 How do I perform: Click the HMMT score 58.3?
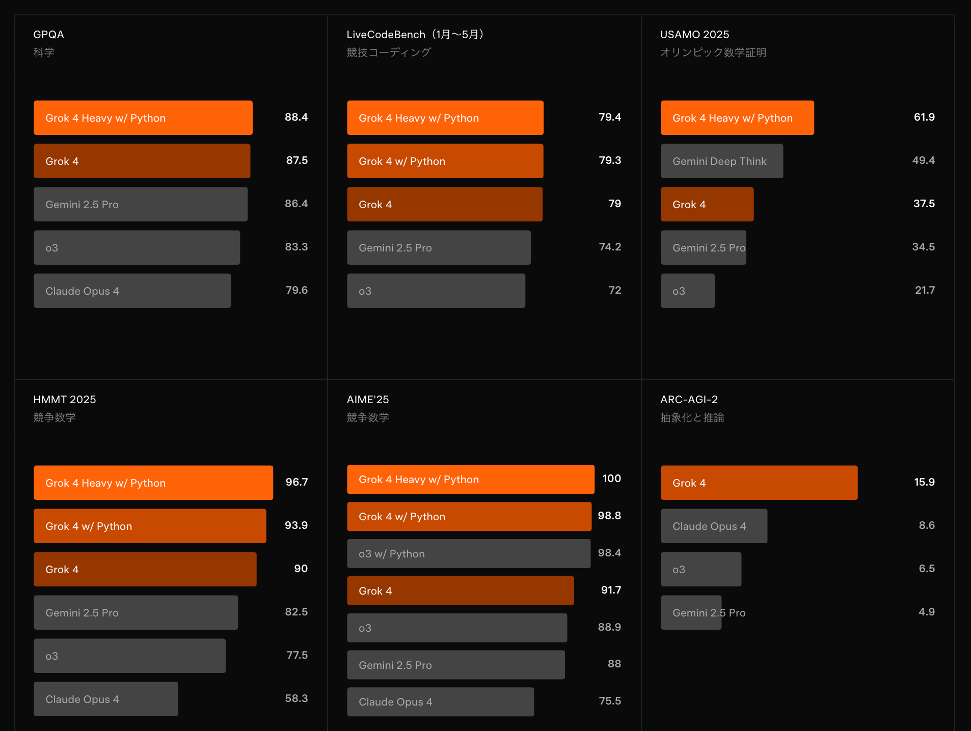[296, 698]
